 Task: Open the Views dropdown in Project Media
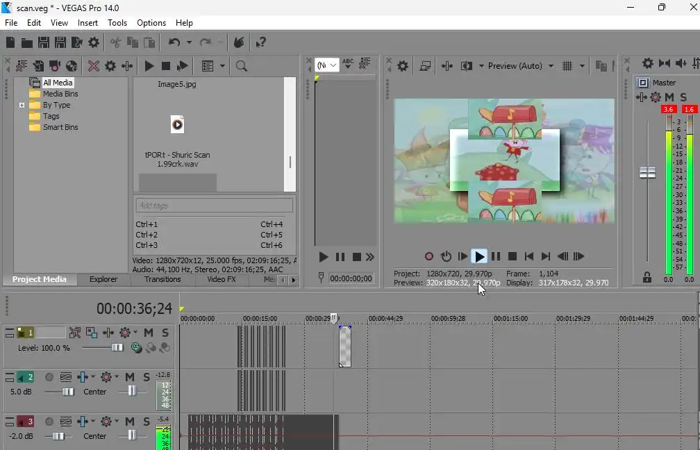click(x=222, y=66)
